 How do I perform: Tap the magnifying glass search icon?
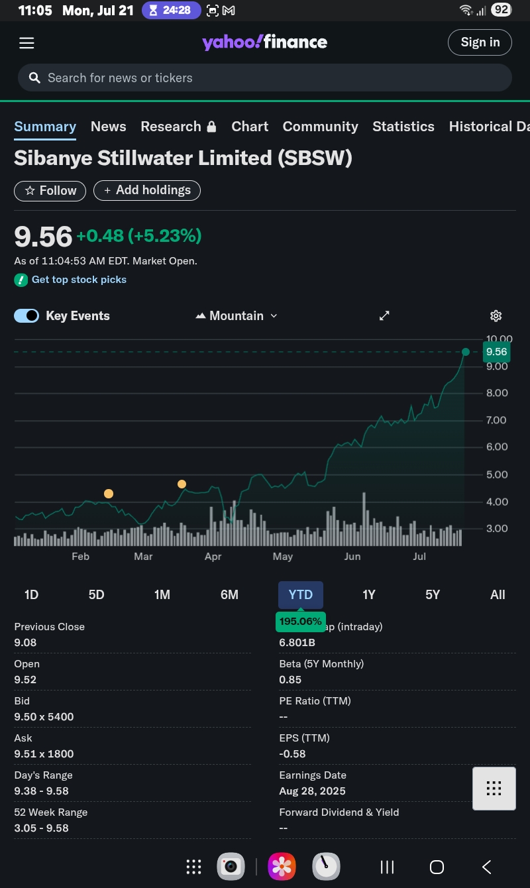[34, 78]
